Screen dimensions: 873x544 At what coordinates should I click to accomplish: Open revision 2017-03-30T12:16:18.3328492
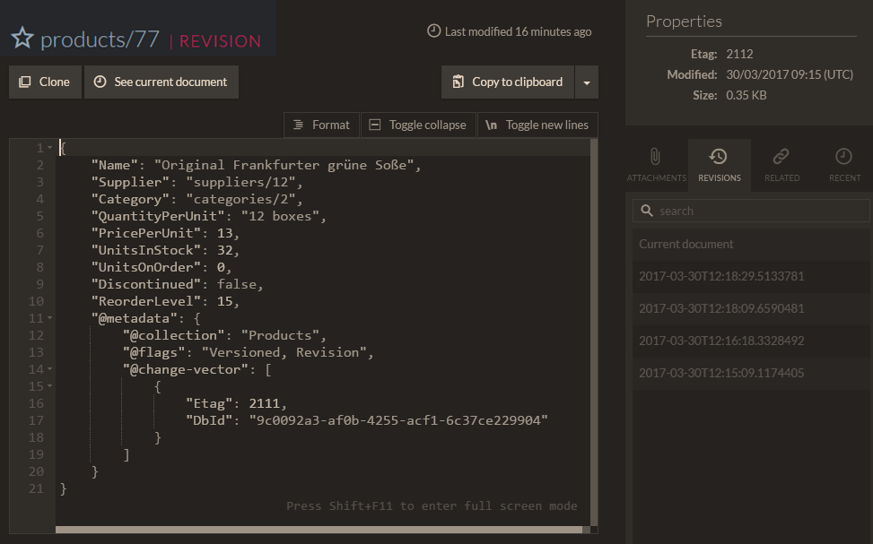[751, 341]
